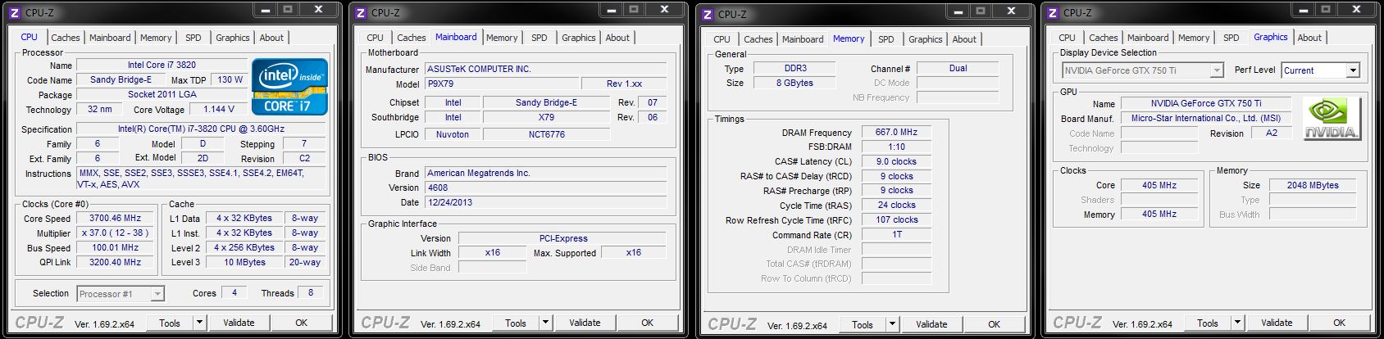Click Tools button in Memory window

pyautogui.click(x=863, y=324)
